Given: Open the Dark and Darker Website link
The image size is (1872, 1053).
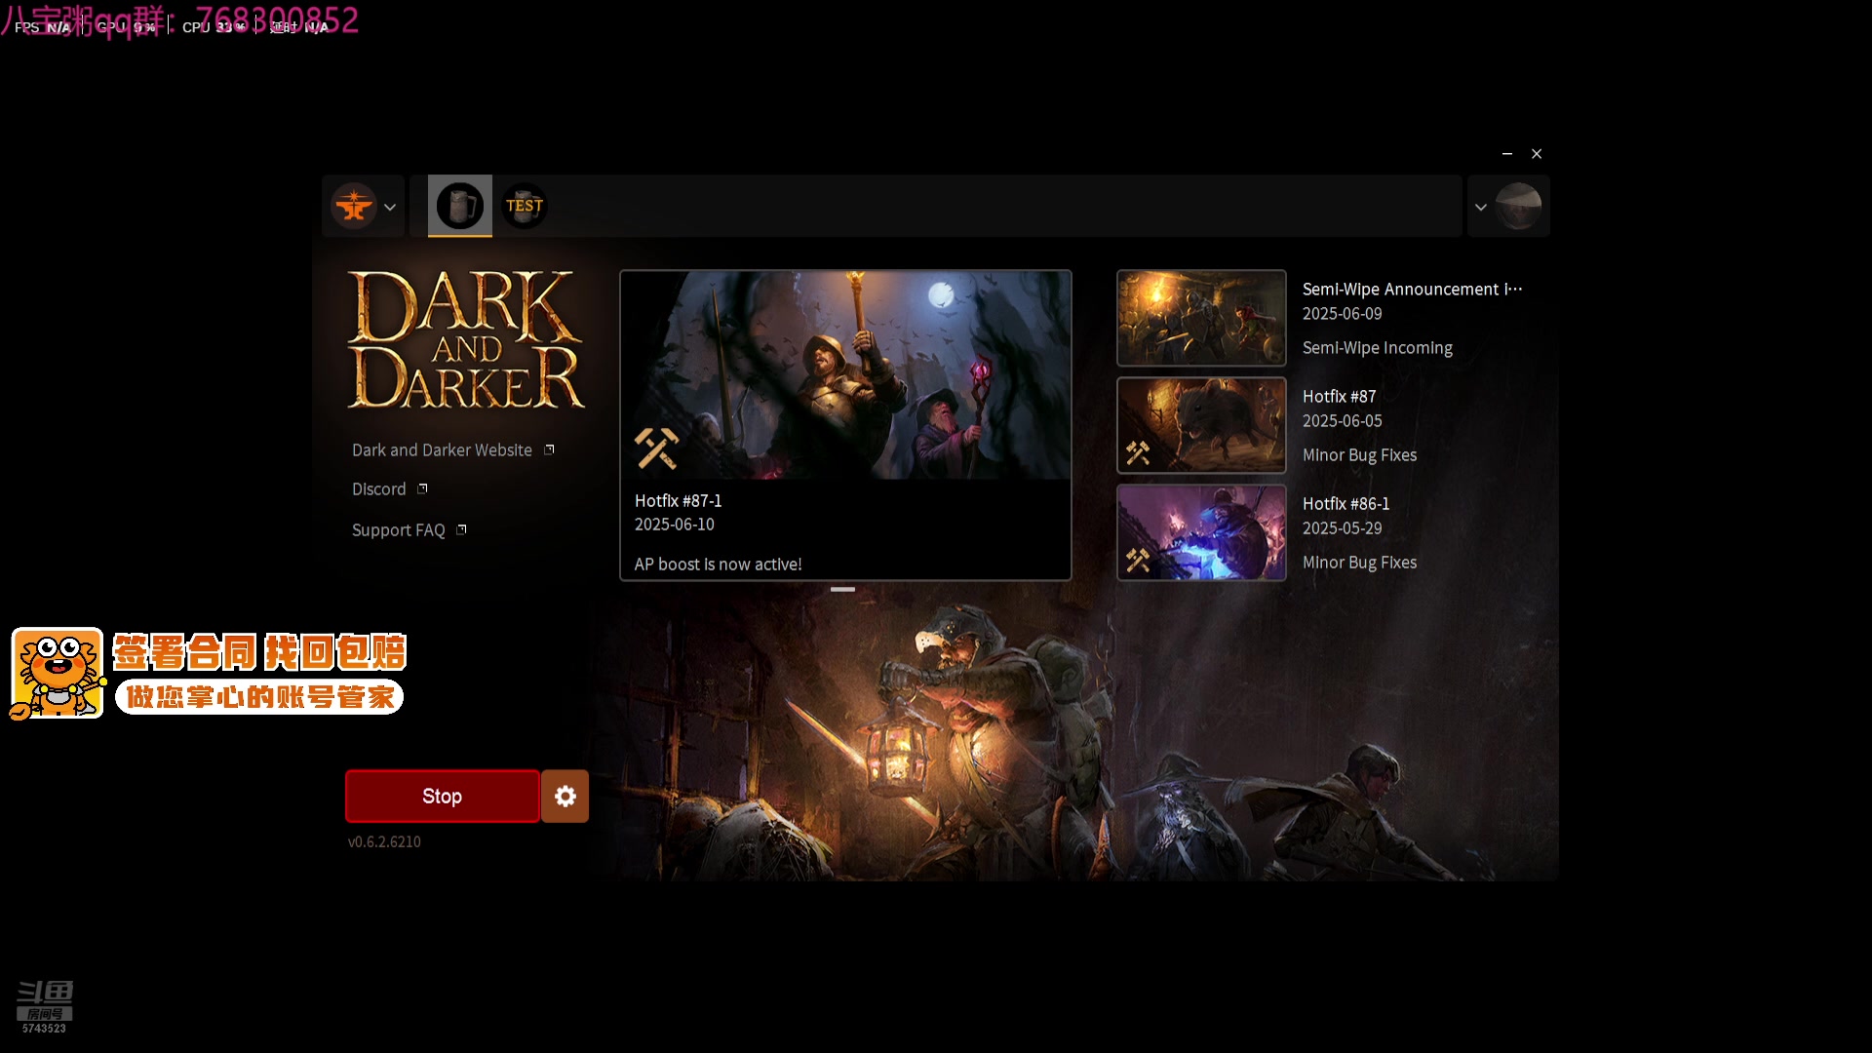Looking at the screenshot, I should pos(442,450).
